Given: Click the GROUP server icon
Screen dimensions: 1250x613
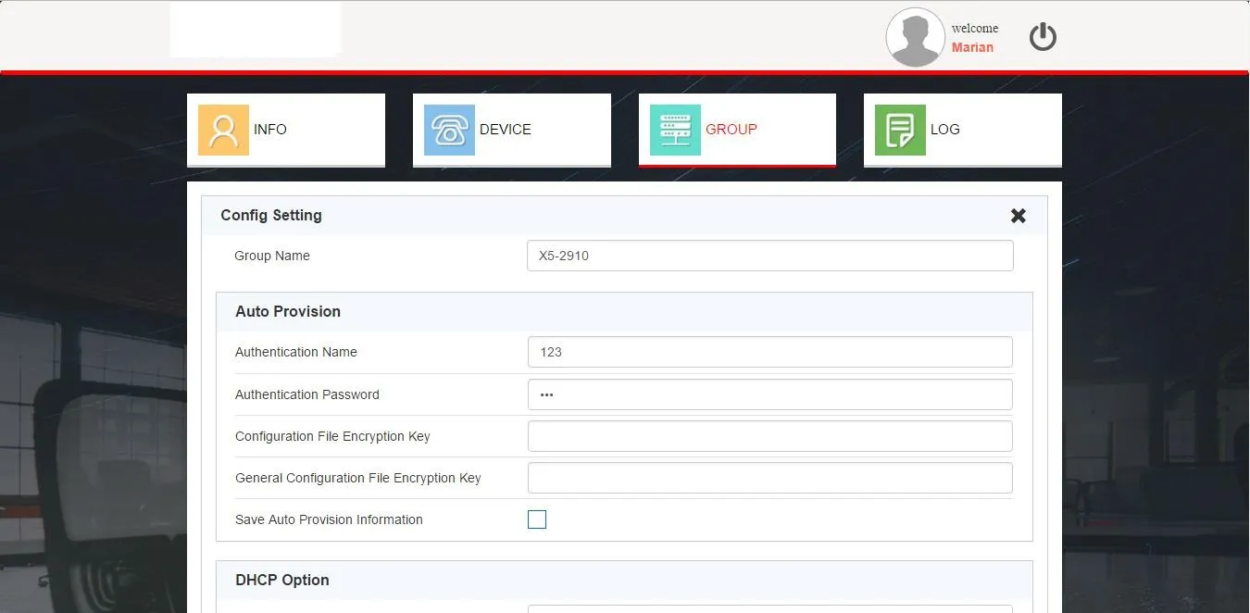Looking at the screenshot, I should click(x=674, y=130).
